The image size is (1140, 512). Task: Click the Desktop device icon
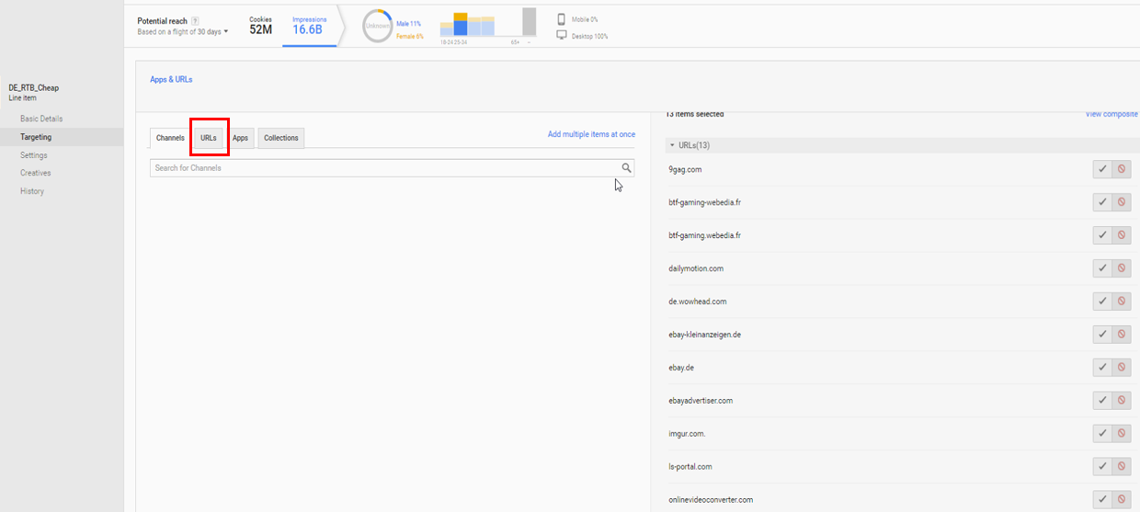pos(562,36)
